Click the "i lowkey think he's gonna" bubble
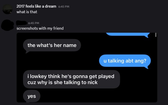This screenshot has width=168, height=105. [71, 79]
